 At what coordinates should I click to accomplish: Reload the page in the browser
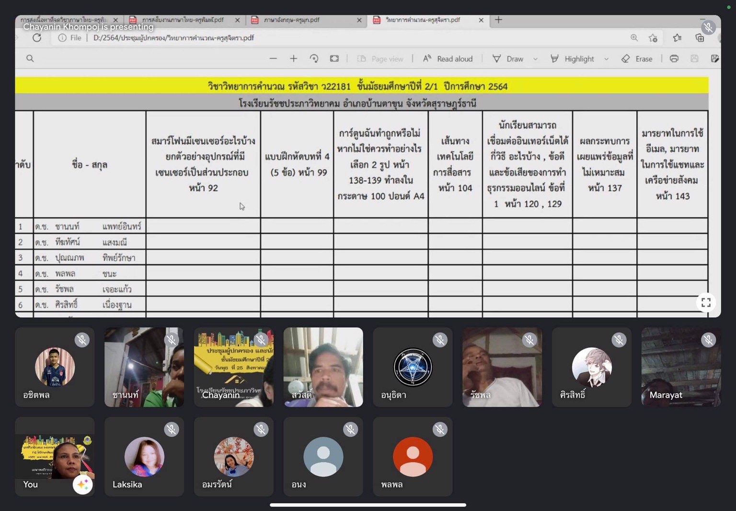[37, 38]
